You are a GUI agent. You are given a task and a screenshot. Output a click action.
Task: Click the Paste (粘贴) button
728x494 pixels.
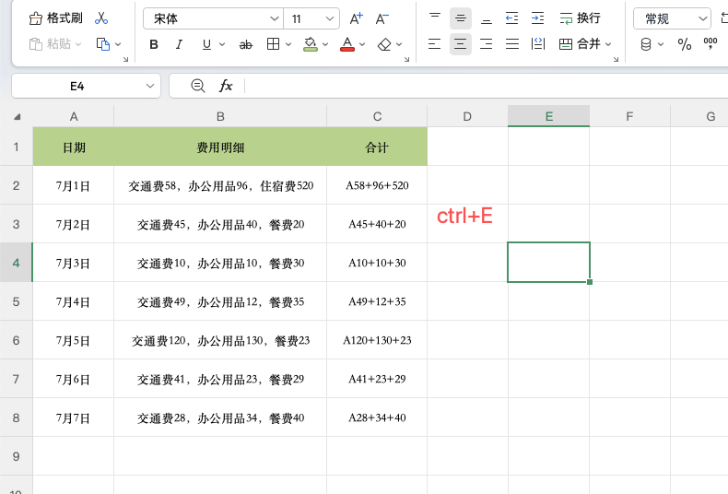point(50,44)
